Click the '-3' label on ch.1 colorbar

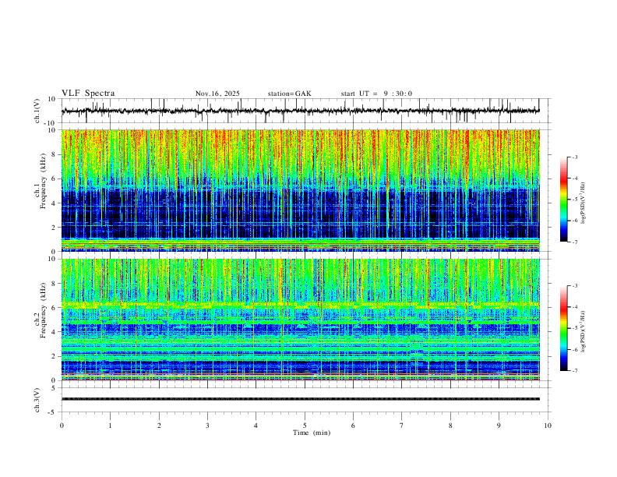(574, 157)
